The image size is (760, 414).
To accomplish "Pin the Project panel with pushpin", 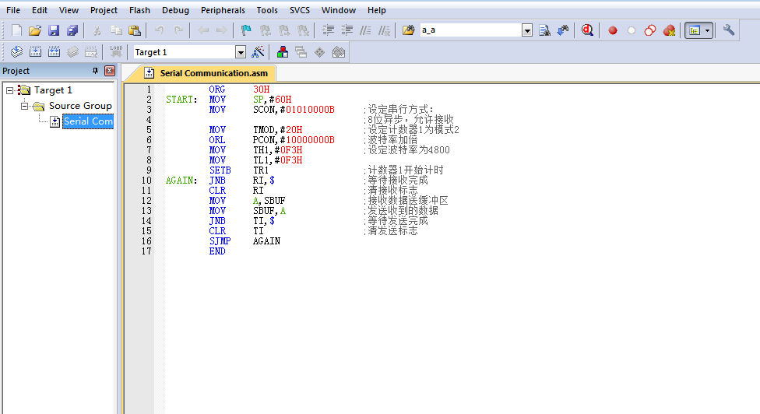I will point(95,71).
